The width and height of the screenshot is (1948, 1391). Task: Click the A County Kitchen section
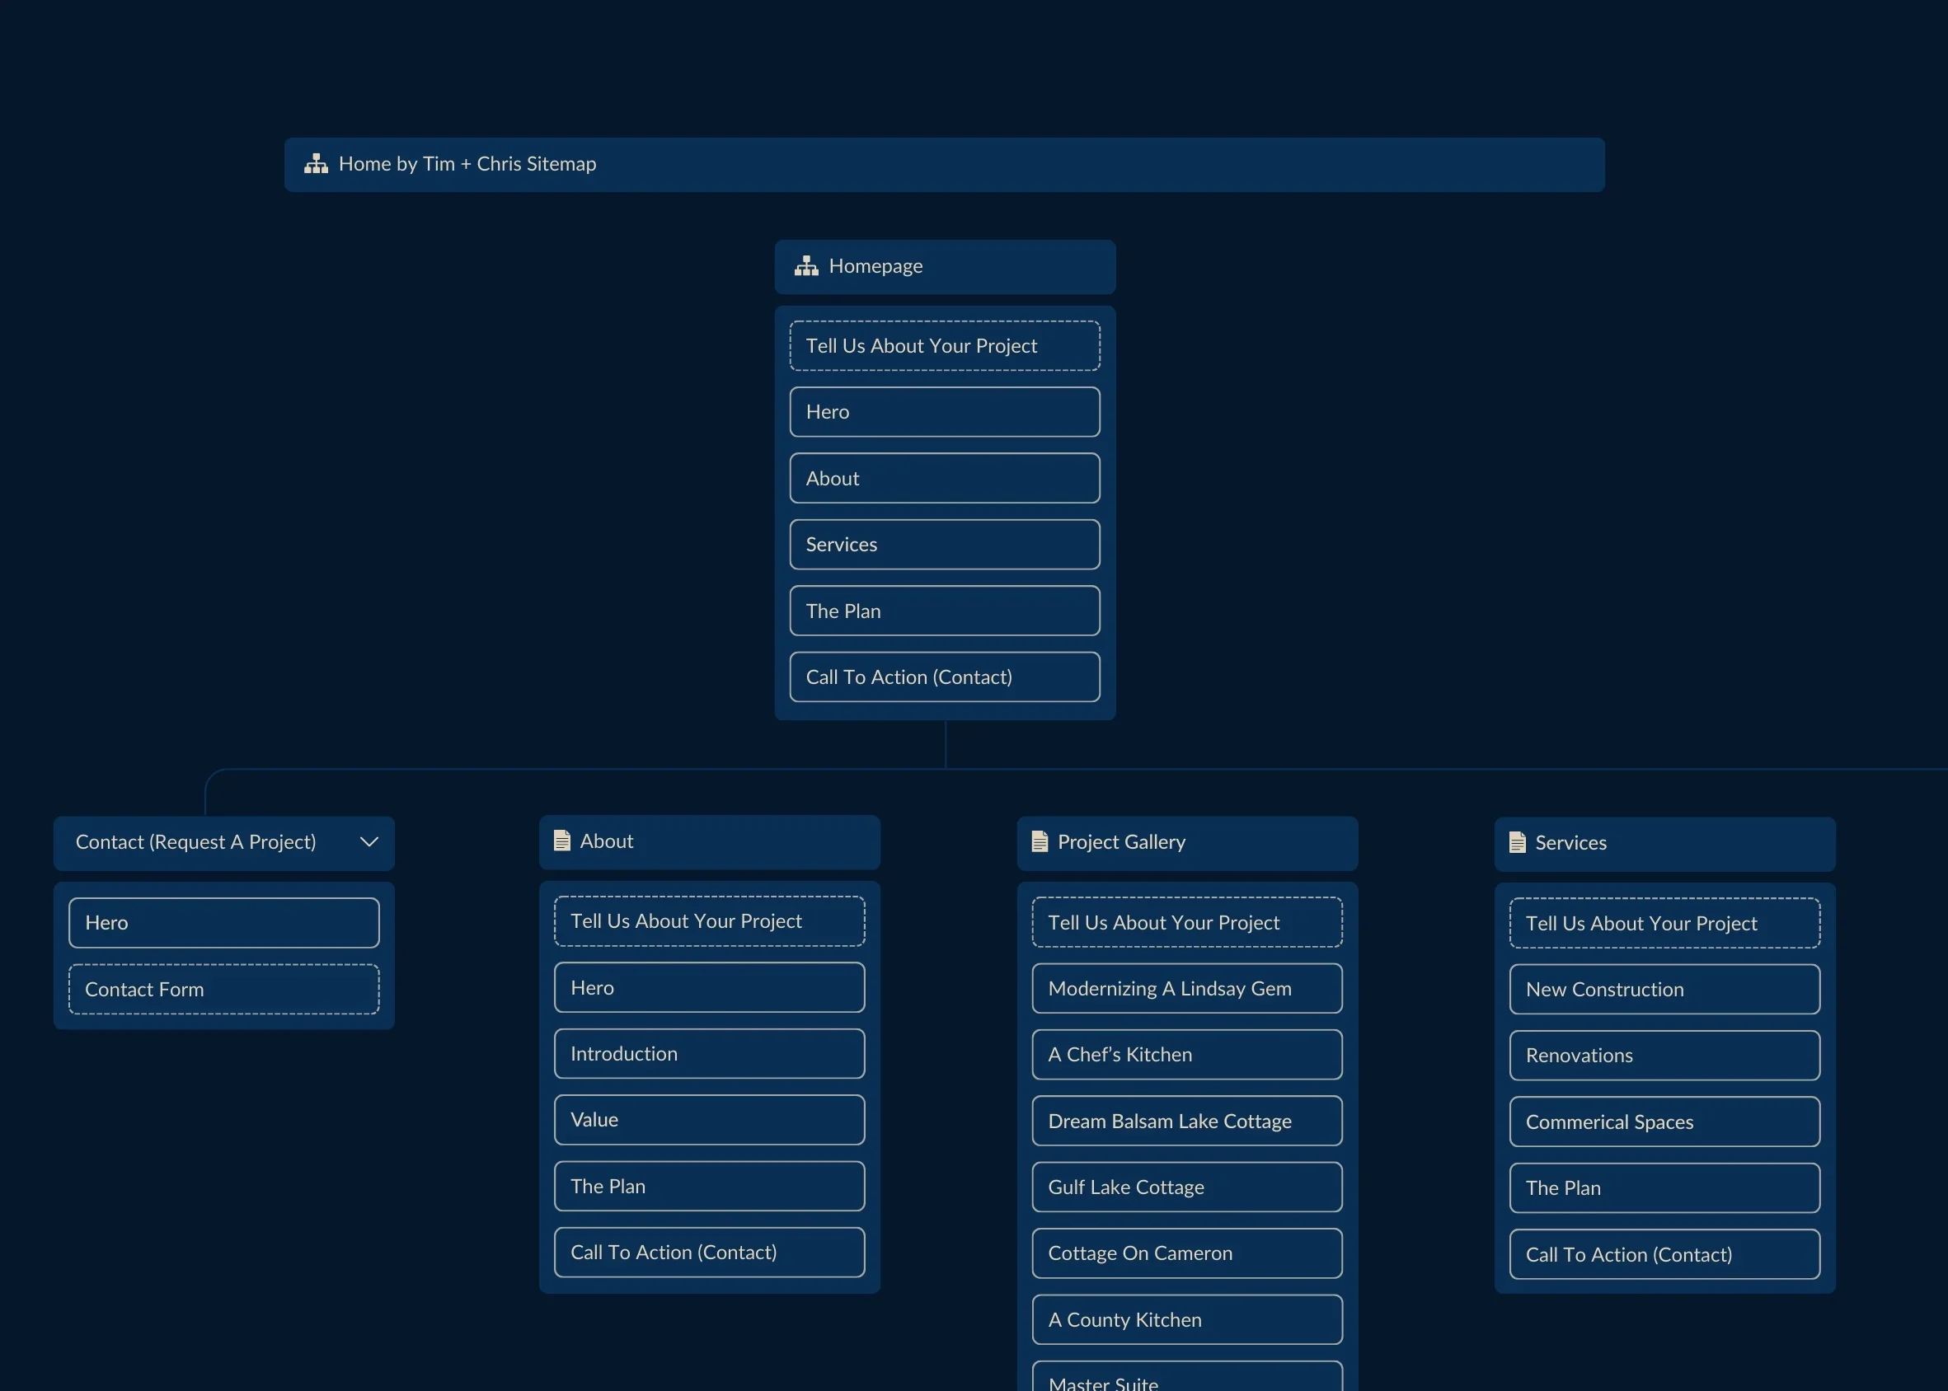click(x=1186, y=1320)
